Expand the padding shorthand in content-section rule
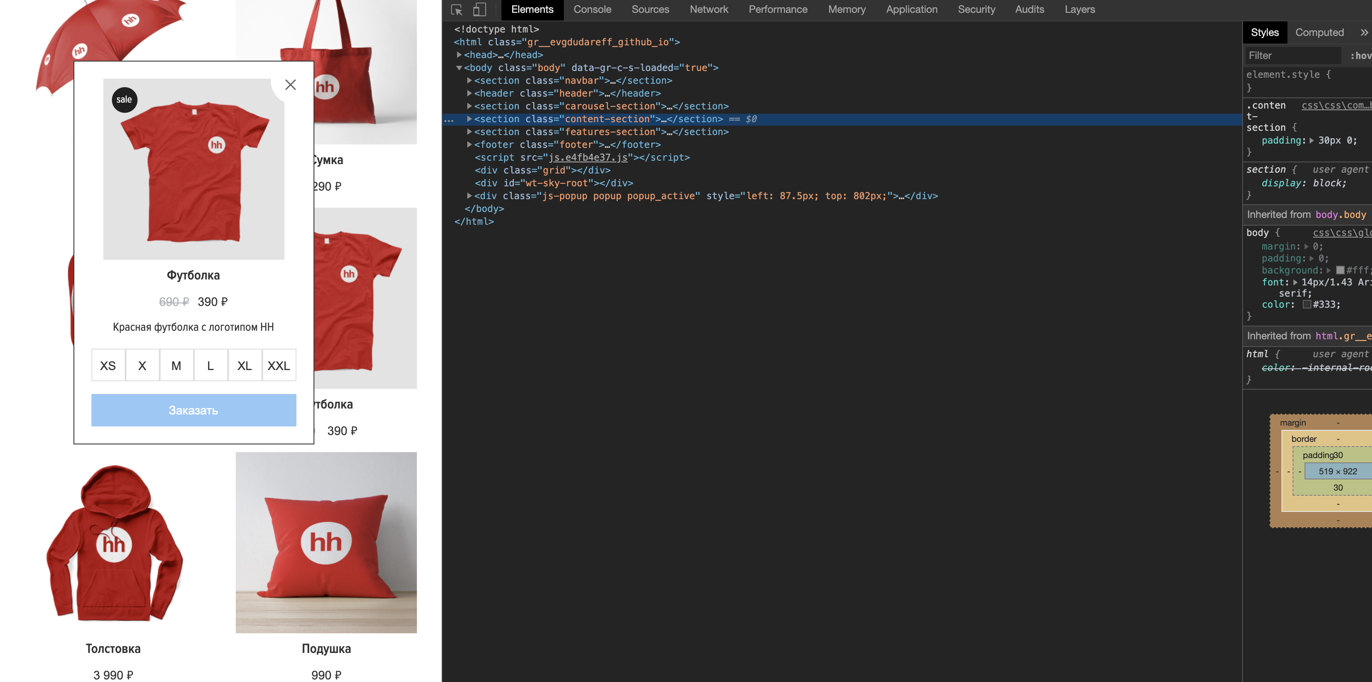Image resolution: width=1372 pixels, height=682 pixels. pos(1311,141)
